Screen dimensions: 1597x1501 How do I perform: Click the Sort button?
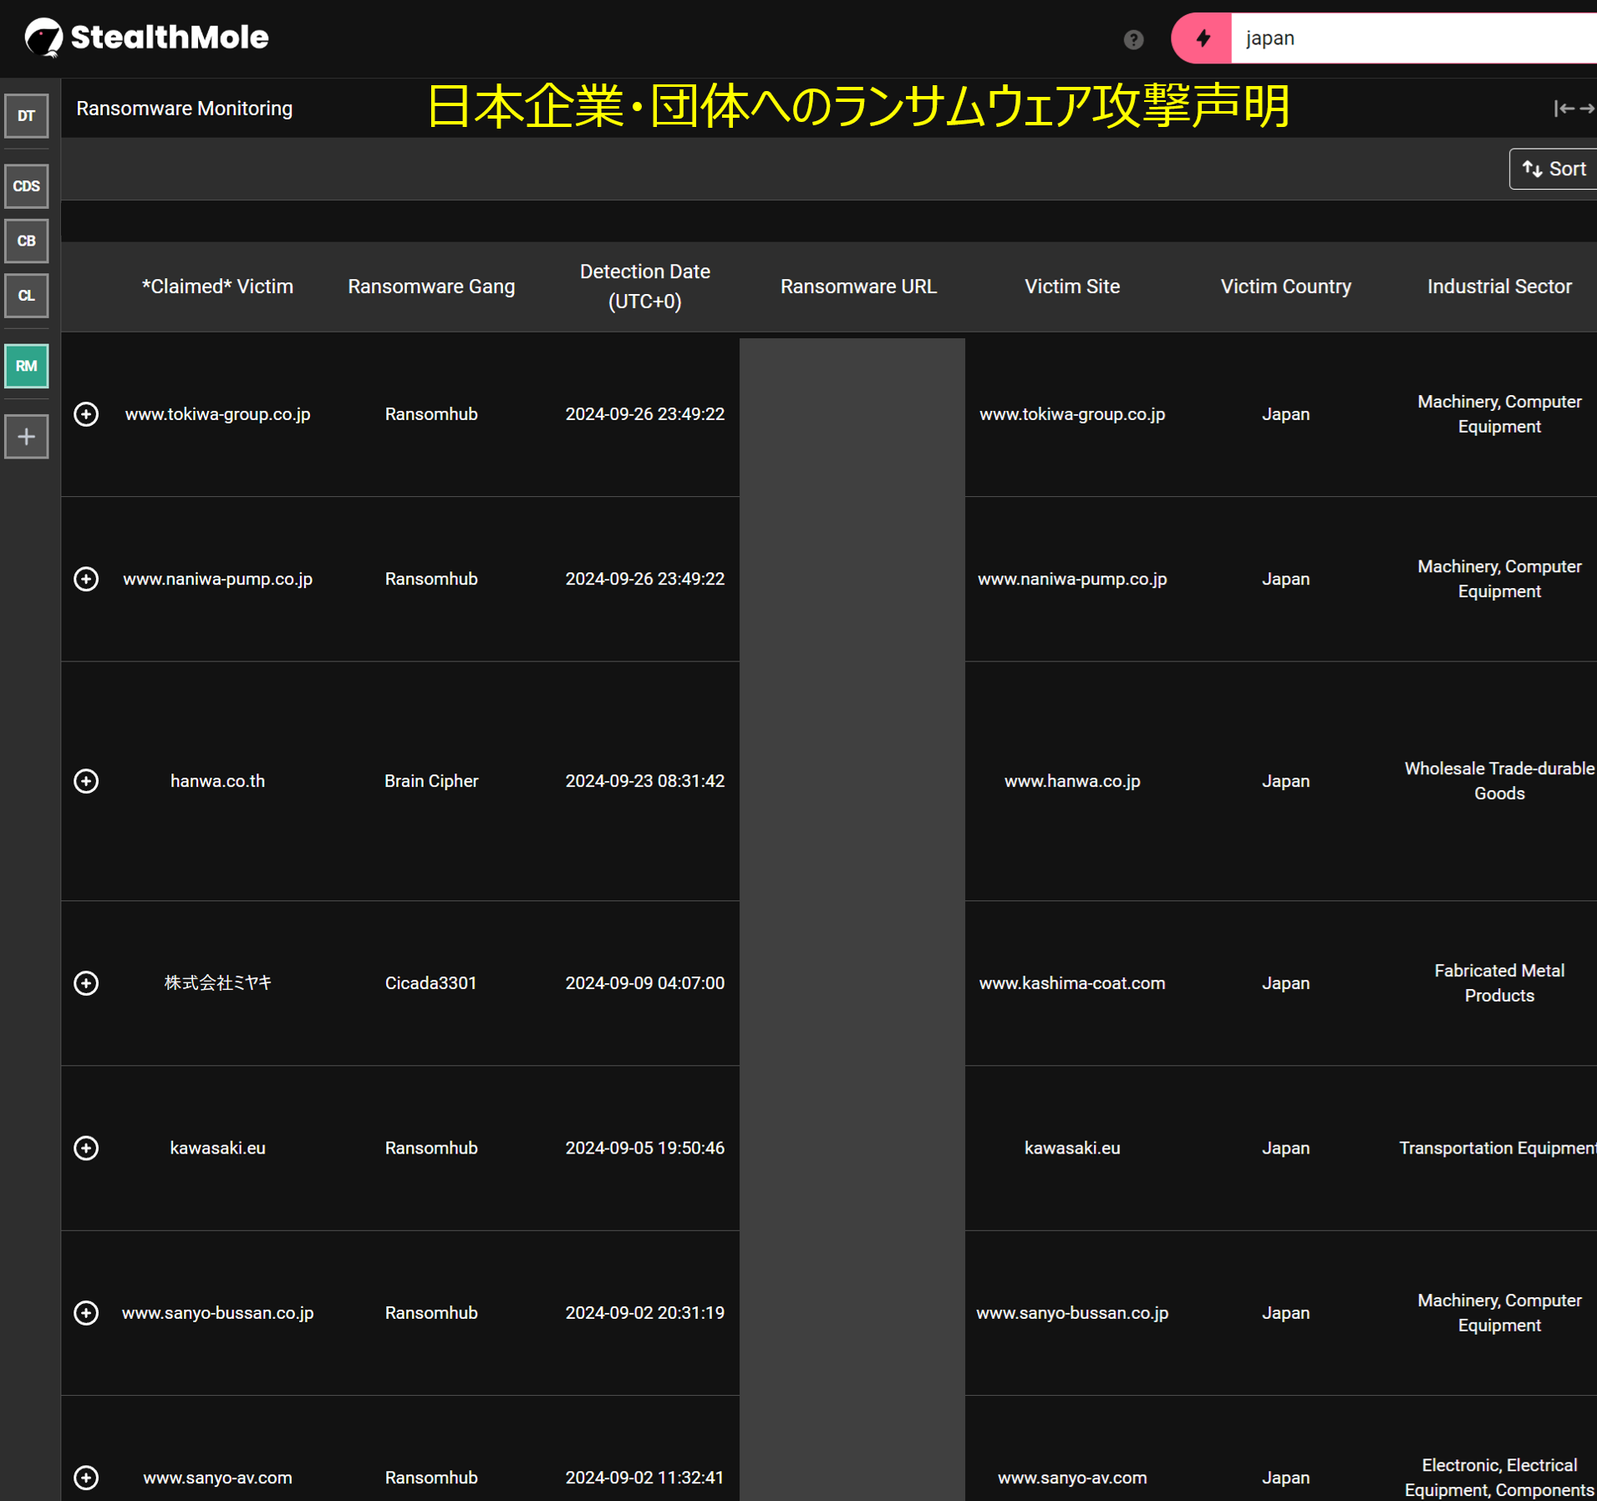(x=1554, y=169)
